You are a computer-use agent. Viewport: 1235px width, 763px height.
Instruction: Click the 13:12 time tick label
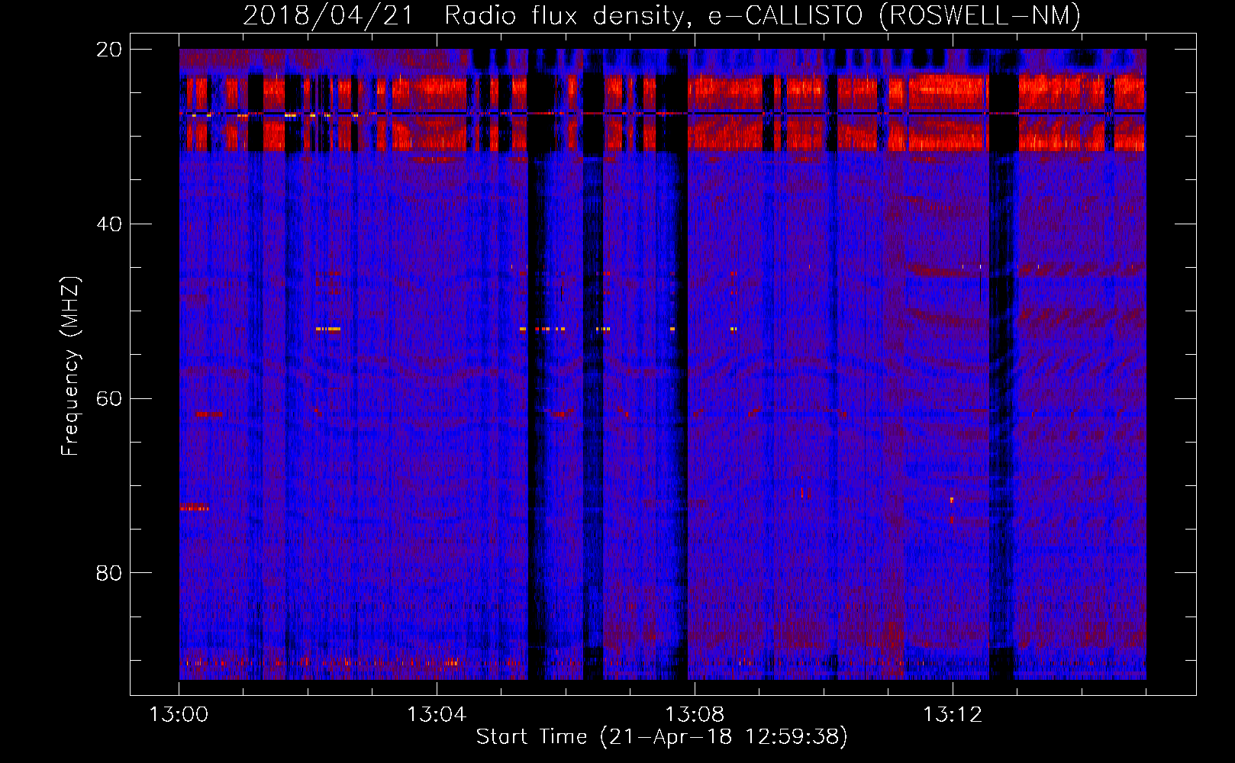(x=953, y=715)
